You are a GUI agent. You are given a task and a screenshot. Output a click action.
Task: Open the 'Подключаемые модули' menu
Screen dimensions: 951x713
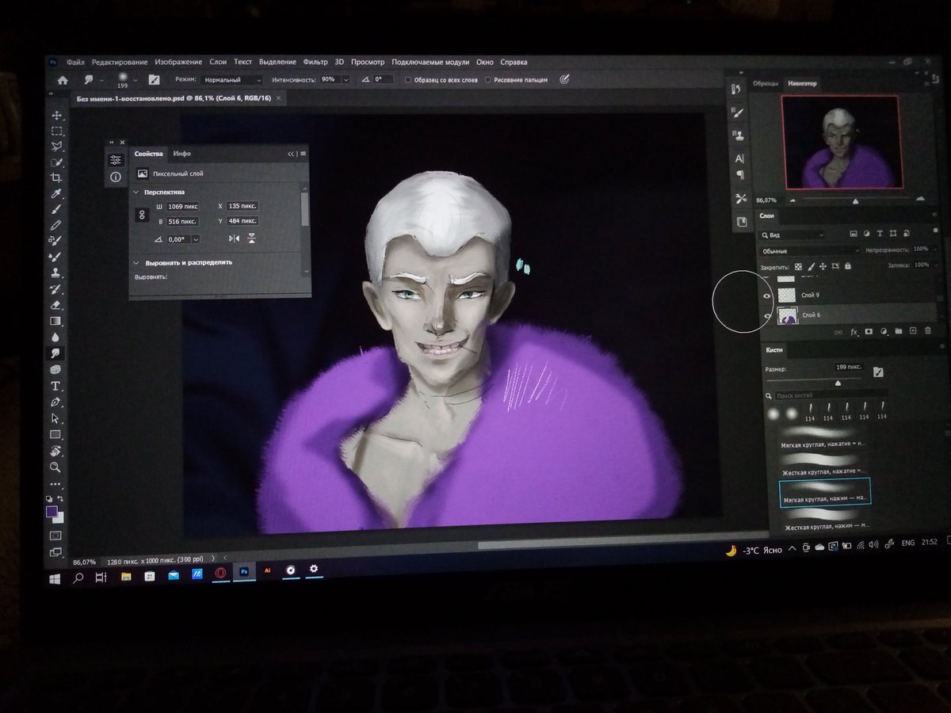coord(430,62)
